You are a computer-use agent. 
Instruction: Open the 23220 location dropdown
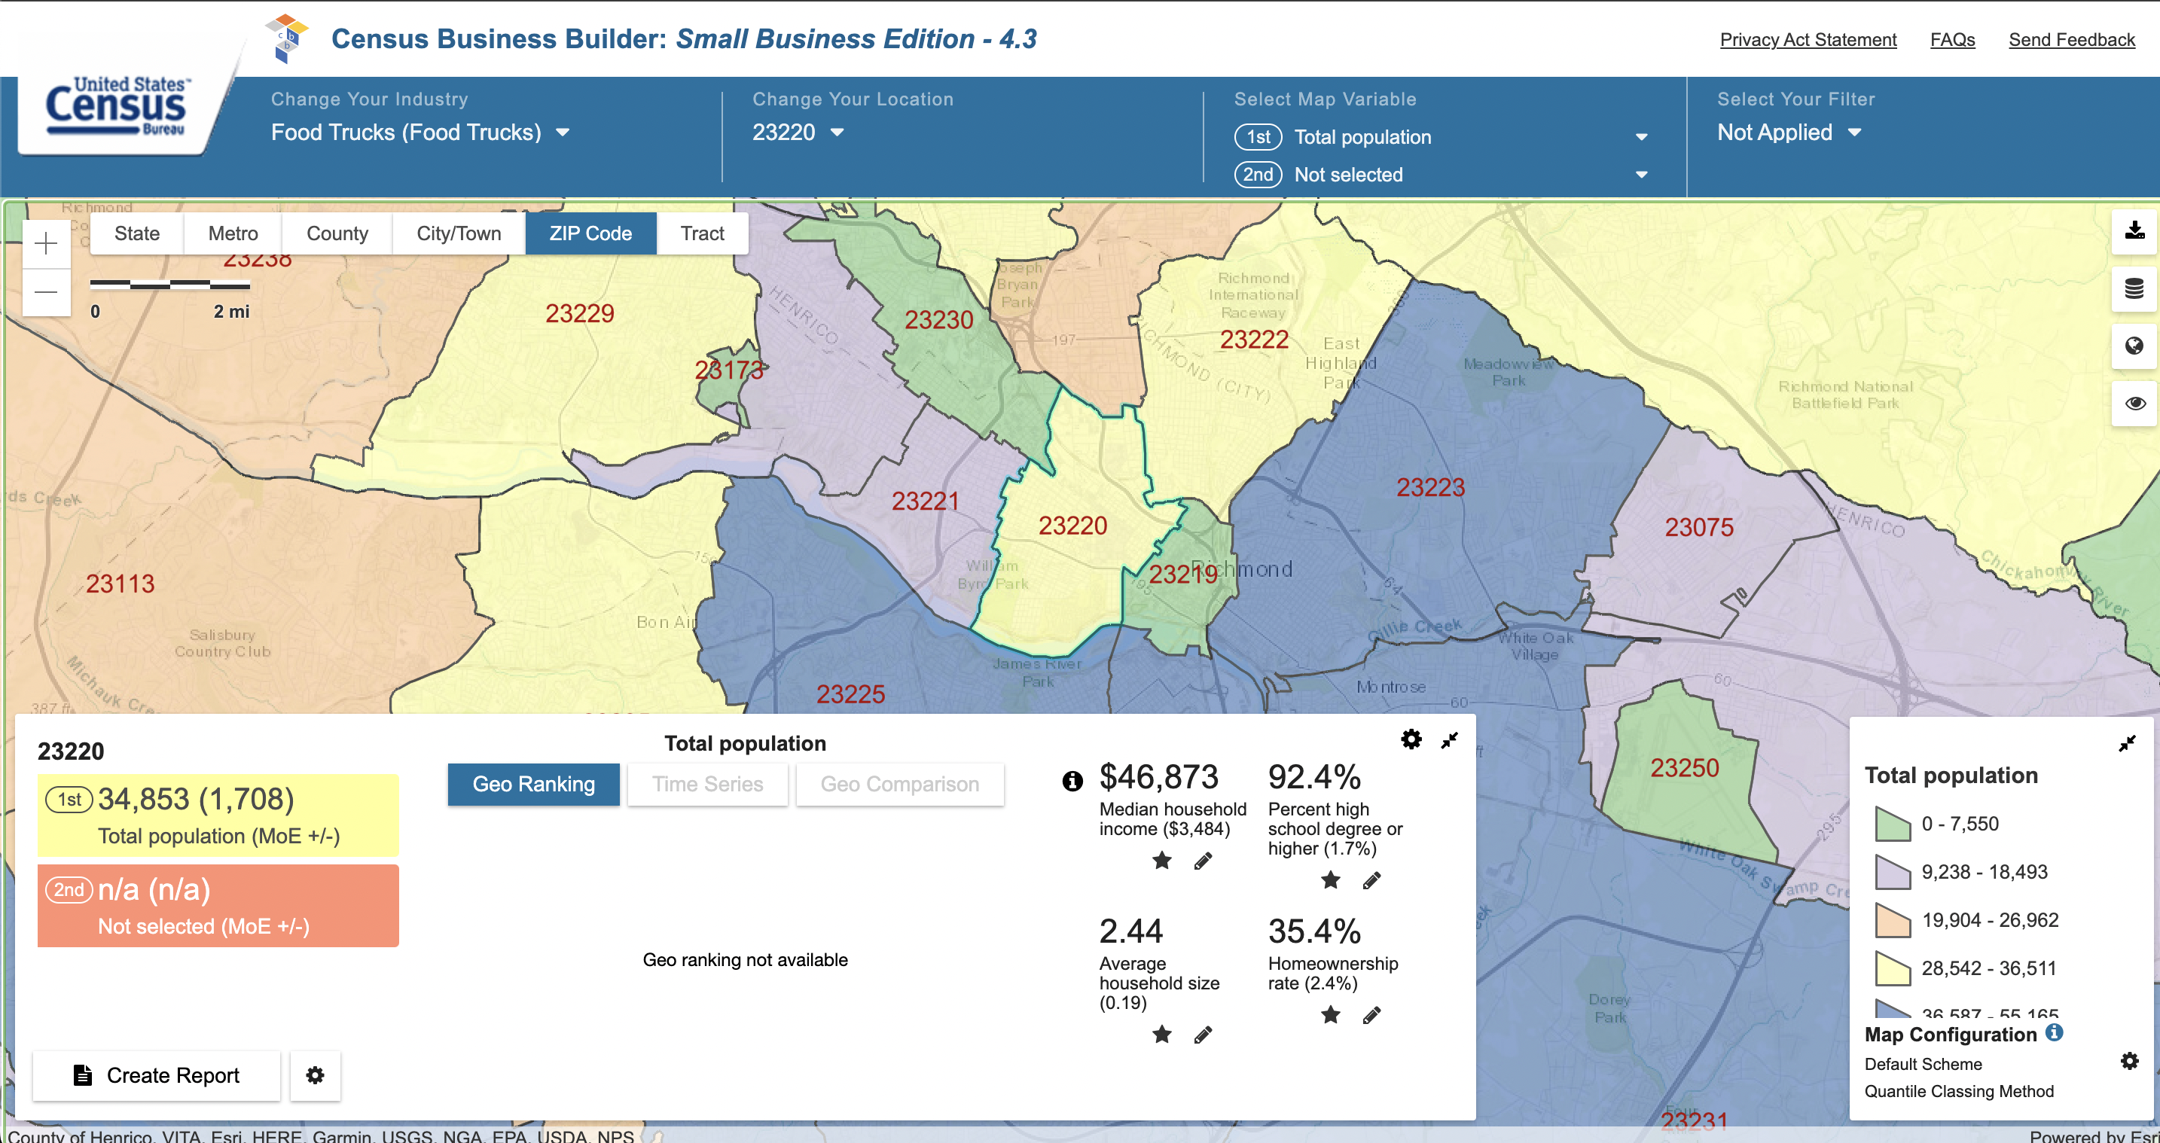coord(798,133)
